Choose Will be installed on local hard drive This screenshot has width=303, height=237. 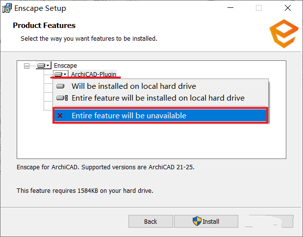(x=160, y=86)
